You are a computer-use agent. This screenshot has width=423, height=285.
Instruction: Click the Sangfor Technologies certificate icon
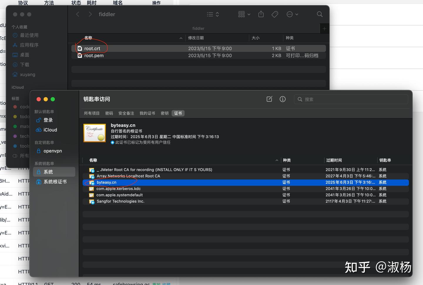(x=92, y=202)
